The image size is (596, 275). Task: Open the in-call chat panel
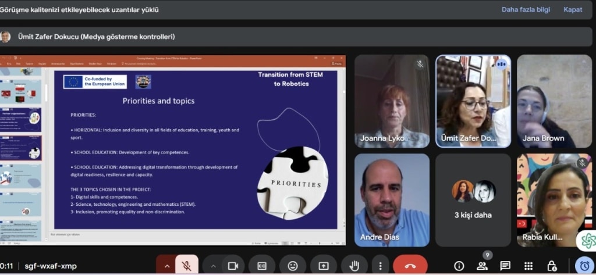click(x=505, y=266)
